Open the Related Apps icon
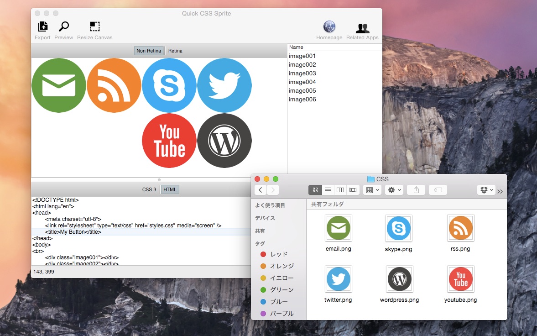537x336 pixels. [x=362, y=27]
